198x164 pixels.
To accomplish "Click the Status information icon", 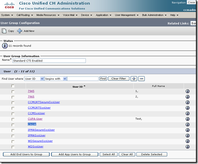I will pyautogui.click(x=5, y=46).
